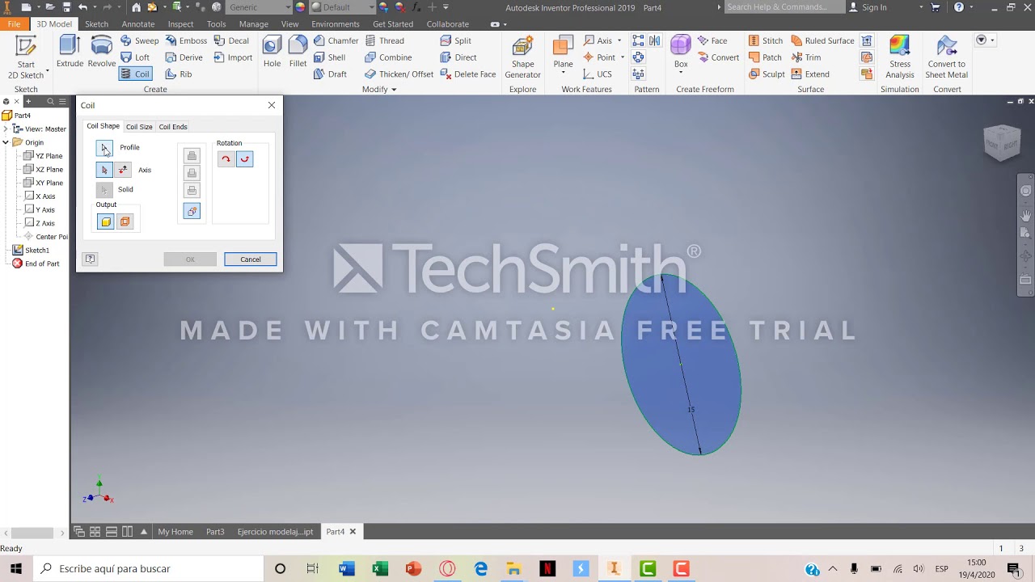Image resolution: width=1035 pixels, height=582 pixels.
Task: Create a UCS work feature
Action: [598, 74]
